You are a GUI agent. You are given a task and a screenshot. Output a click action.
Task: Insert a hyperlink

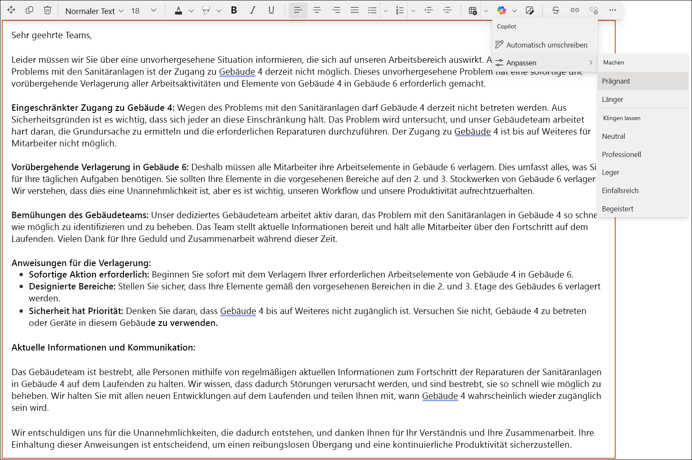(x=575, y=10)
